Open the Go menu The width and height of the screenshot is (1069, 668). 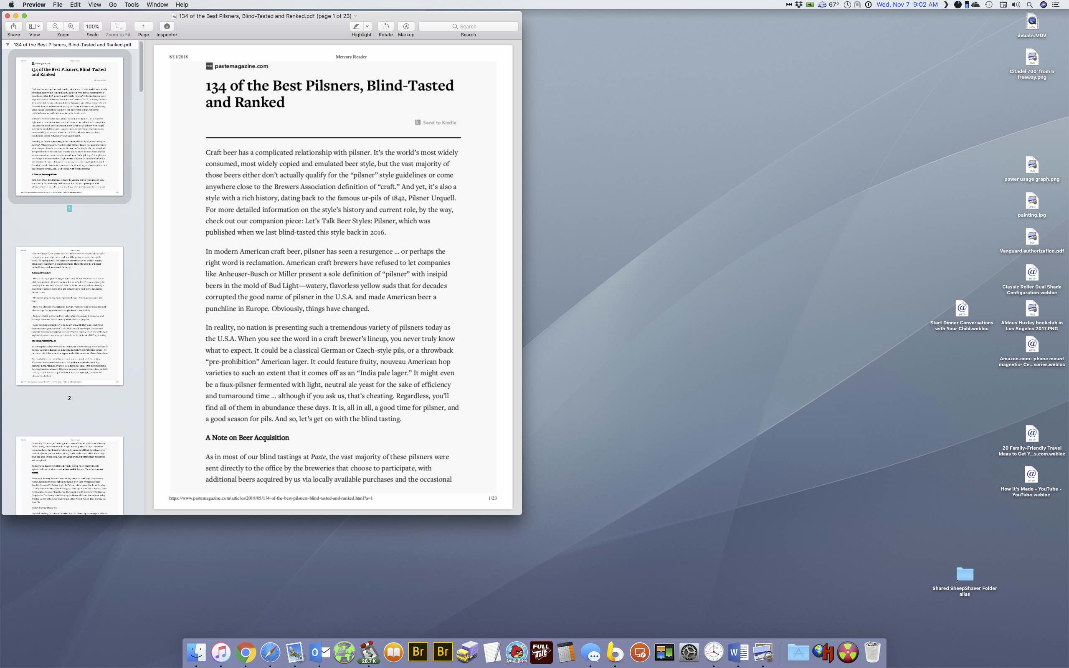(113, 5)
